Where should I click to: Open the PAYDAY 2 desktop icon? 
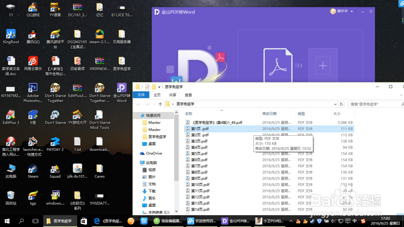coord(55,144)
